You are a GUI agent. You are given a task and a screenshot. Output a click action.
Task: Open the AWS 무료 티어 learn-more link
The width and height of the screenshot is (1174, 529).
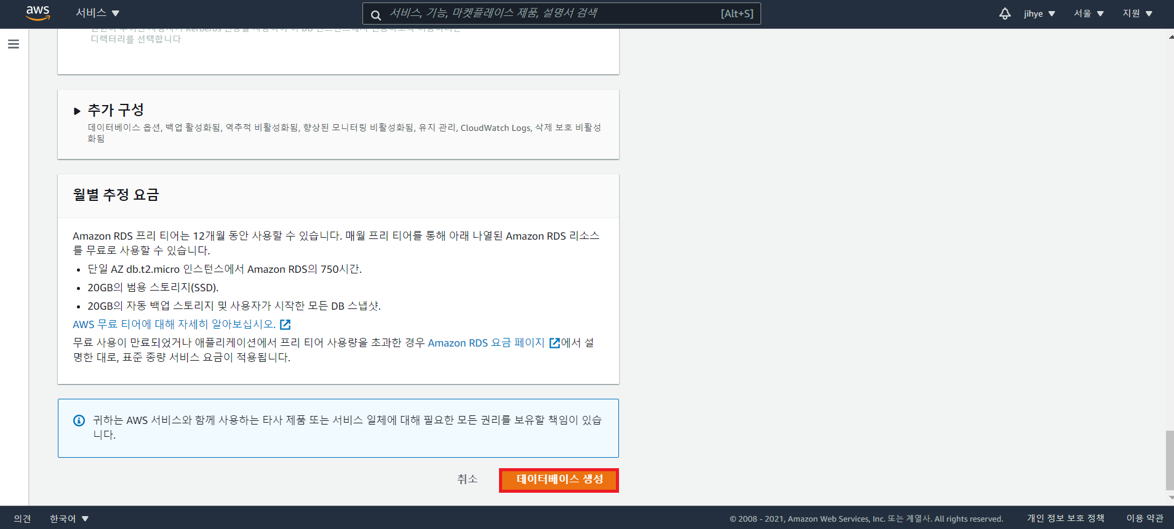pos(174,324)
